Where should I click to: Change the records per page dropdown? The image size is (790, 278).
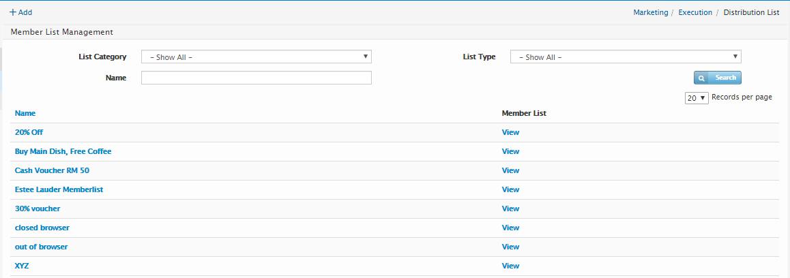pos(697,98)
